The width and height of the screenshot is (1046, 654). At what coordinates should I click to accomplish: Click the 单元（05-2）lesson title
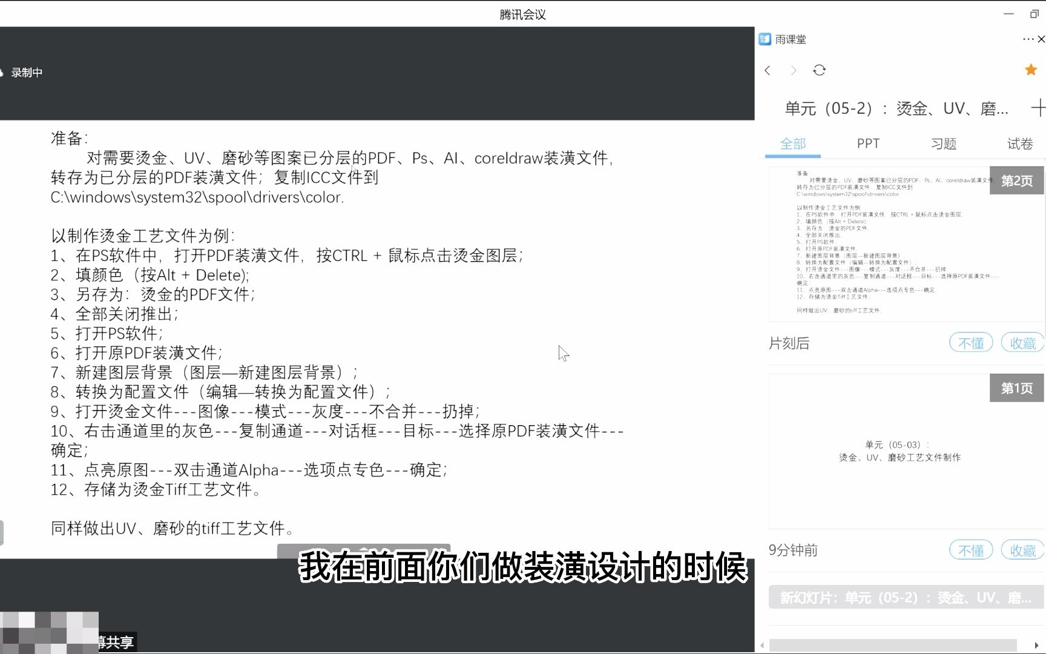point(896,109)
